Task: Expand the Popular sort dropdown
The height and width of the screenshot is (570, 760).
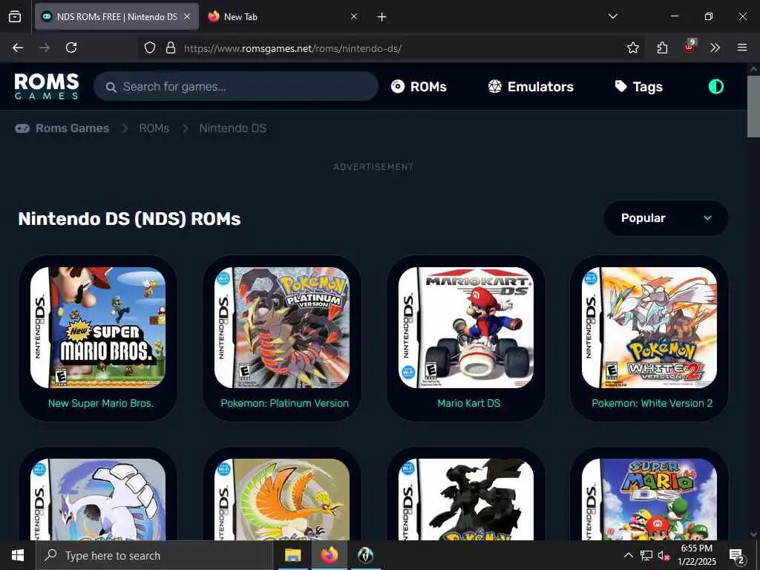Action: [666, 218]
